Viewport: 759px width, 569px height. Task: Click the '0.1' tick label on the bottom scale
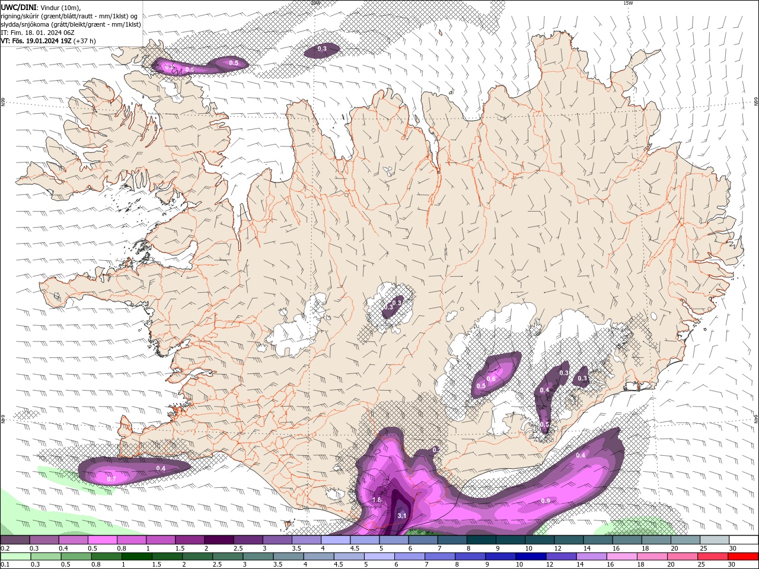coord(5,565)
